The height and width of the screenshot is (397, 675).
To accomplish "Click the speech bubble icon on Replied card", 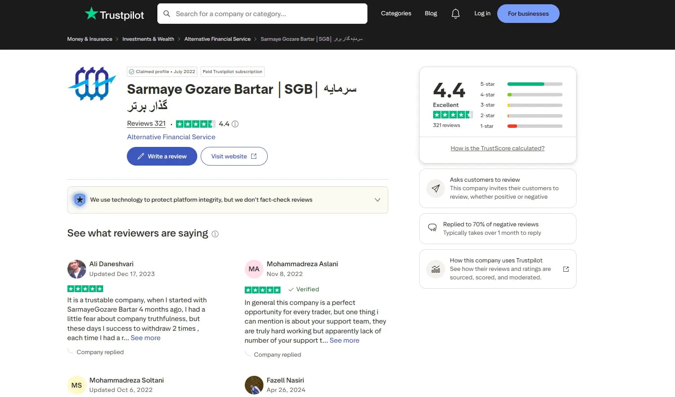I will (x=432, y=228).
